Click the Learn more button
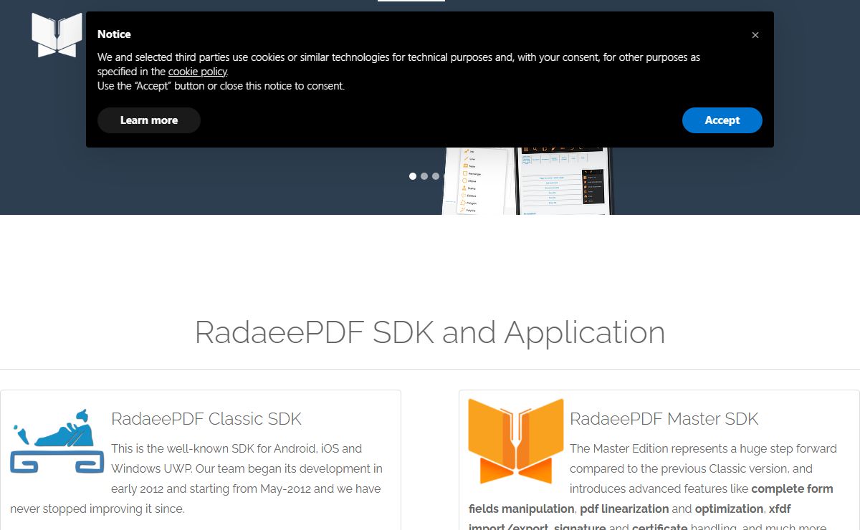860x530 pixels. (x=149, y=120)
